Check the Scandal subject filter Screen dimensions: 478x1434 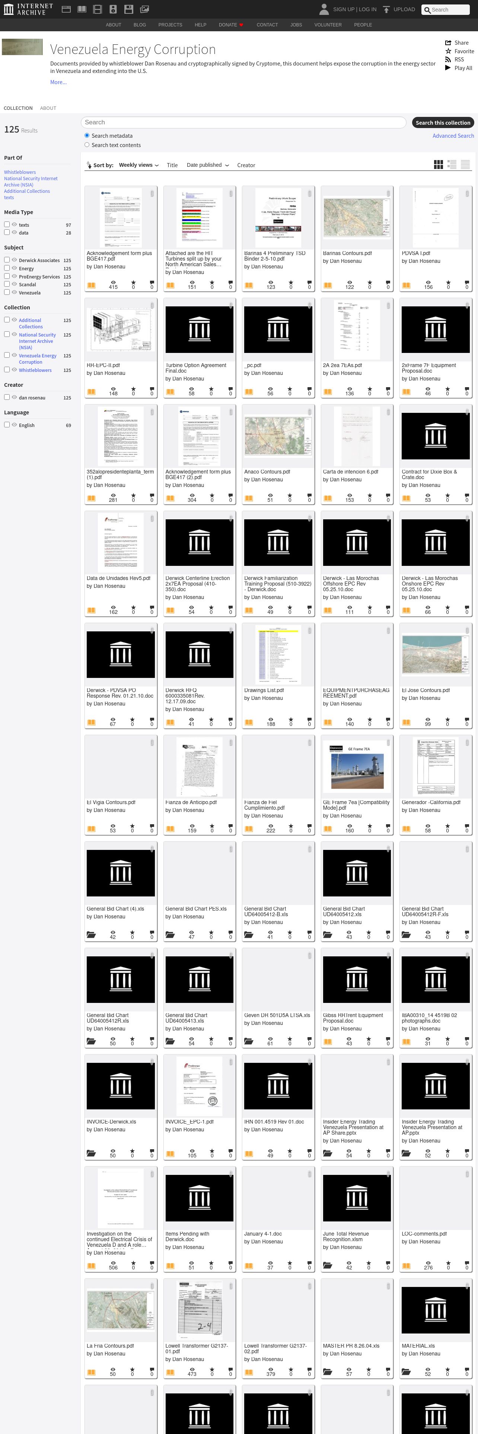[x=7, y=284]
